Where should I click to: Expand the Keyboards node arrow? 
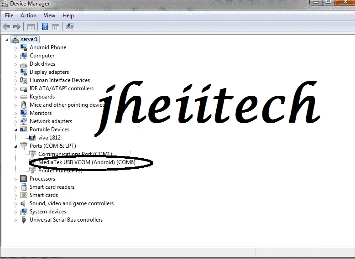tap(16, 97)
